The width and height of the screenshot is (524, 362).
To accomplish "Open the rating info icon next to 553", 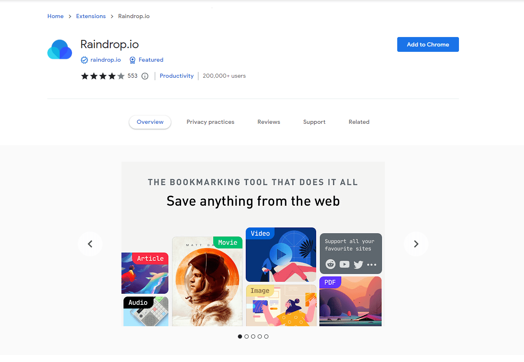I will coord(144,76).
